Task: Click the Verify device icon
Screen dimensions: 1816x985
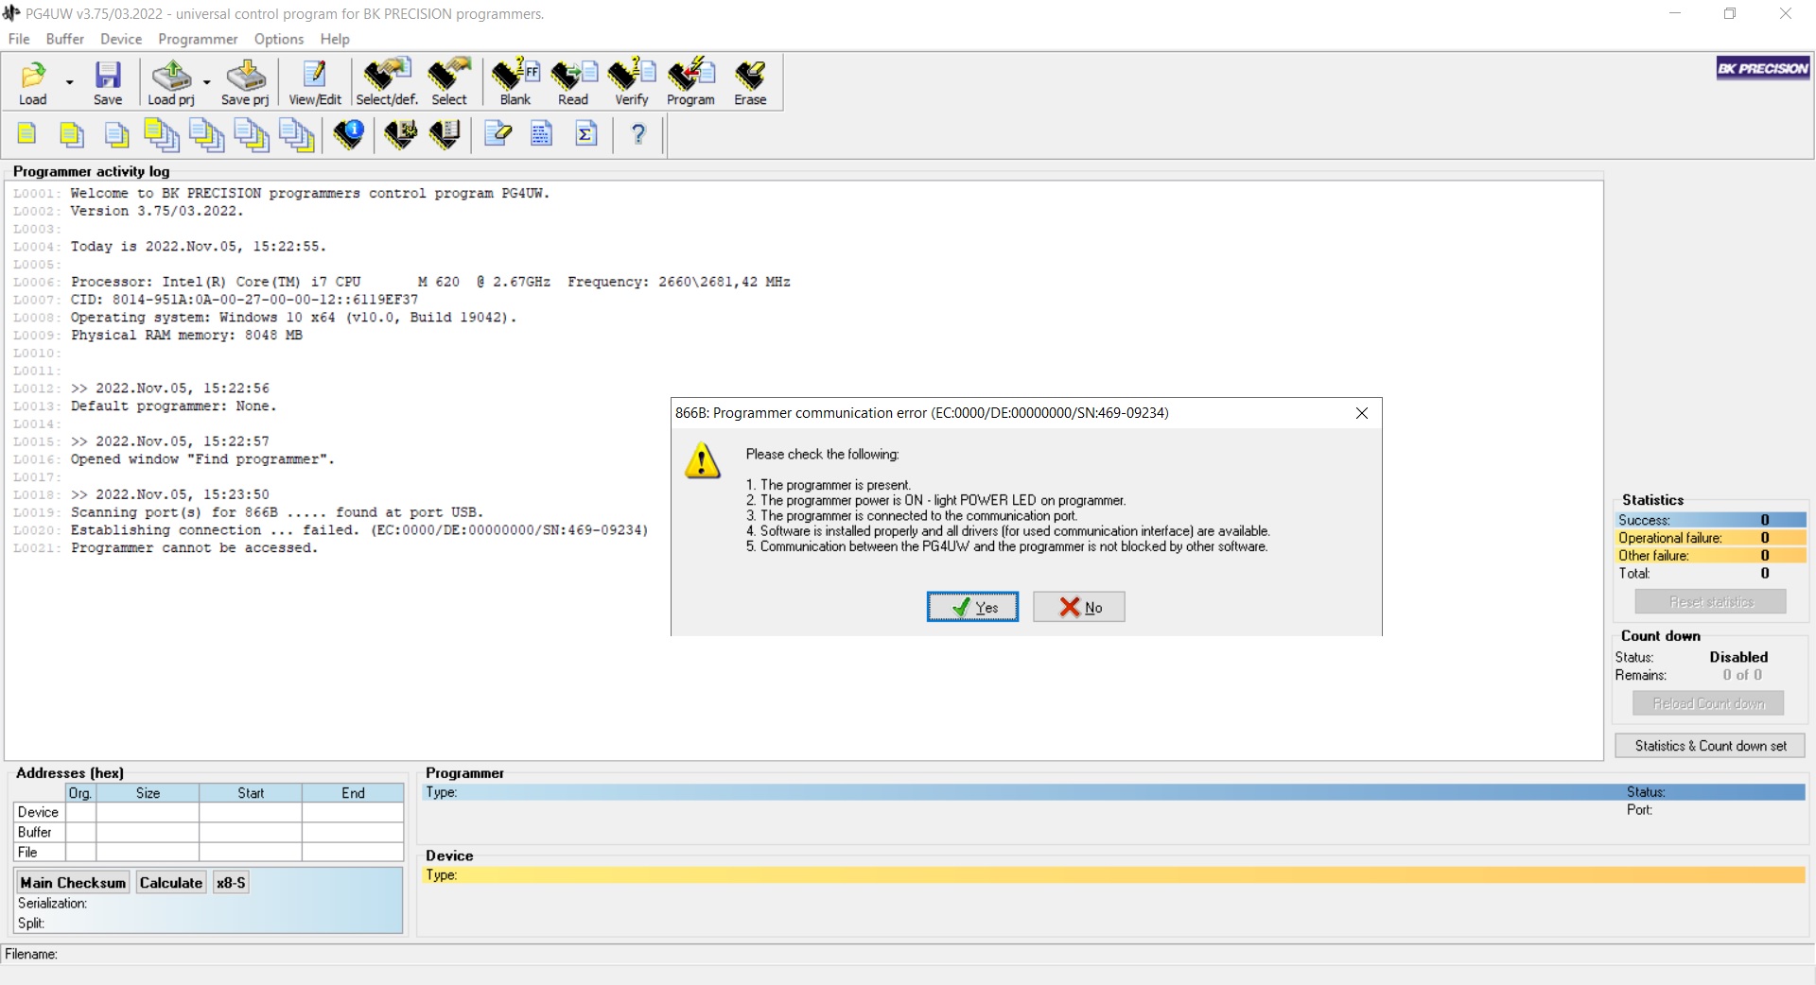Action: pos(631,82)
